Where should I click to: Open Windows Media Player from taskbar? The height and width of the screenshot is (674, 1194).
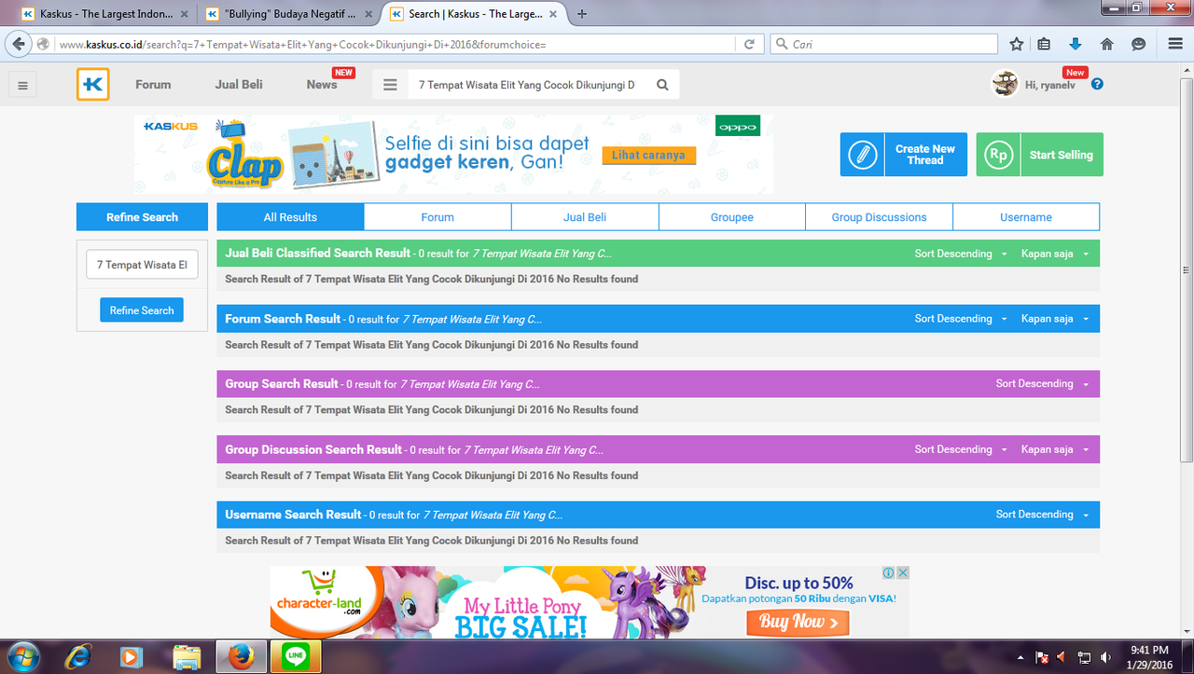(x=131, y=657)
